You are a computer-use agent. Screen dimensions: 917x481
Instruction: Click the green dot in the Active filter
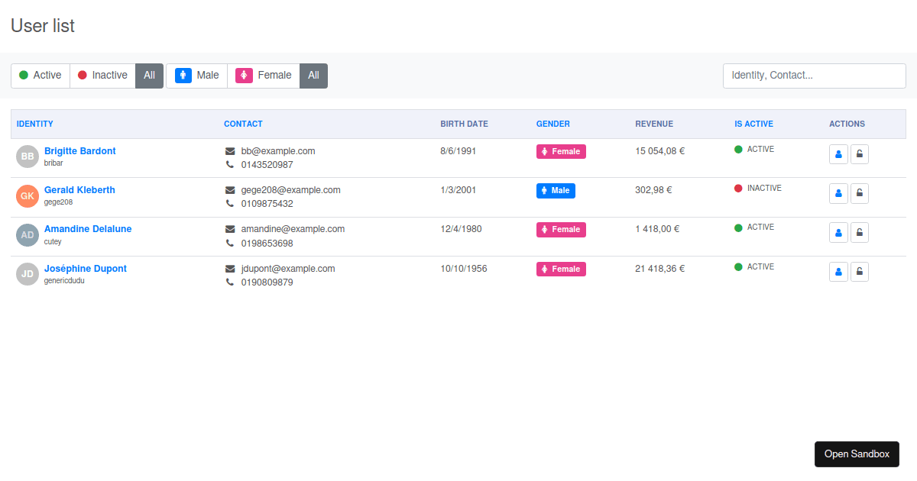(24, 75)
